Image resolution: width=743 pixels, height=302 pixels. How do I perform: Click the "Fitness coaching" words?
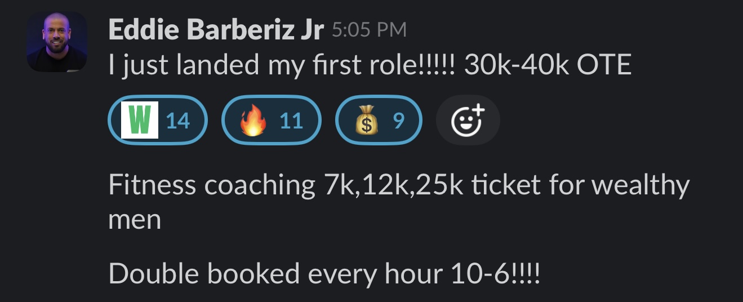pos(212,185)
